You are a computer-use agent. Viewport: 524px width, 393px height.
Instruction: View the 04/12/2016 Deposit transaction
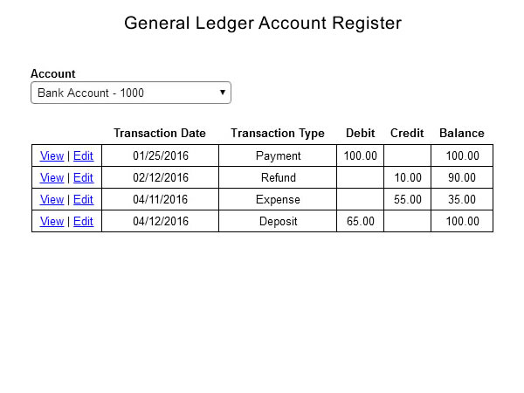point(52,221)
